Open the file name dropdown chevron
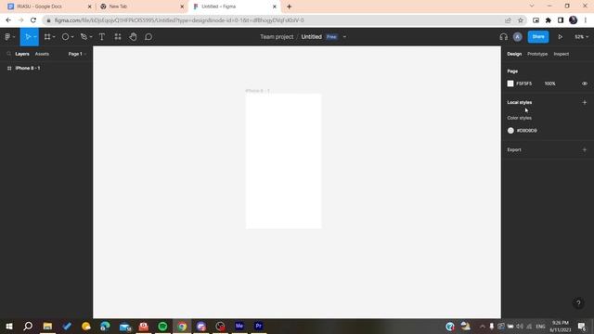The height and width of the screenshot is (334, 594). click(x=344, y=37)
